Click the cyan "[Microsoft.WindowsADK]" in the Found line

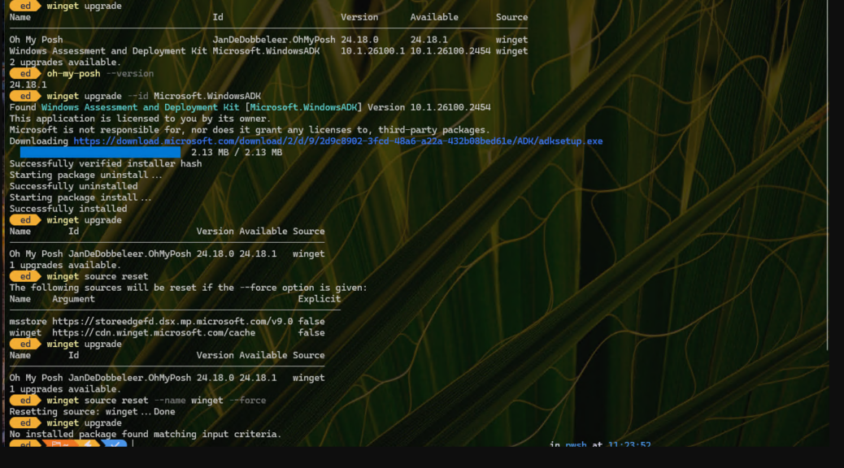pos(303,107)
